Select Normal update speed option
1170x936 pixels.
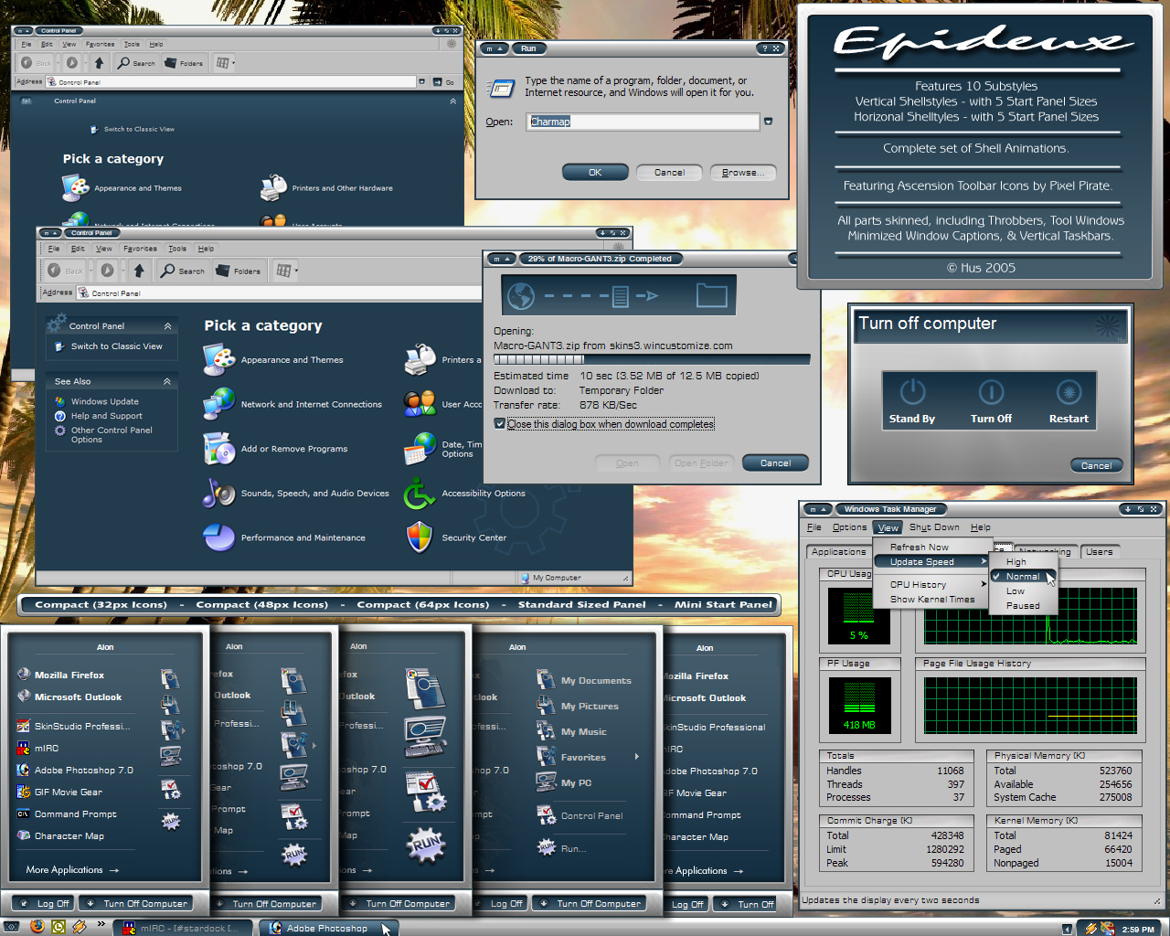pos(1023,577)
